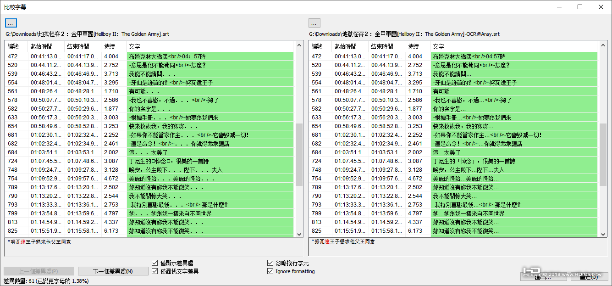Click the right file browse "..." button
612x286 pixels.
pyautogui.click(x=314, y=22)
